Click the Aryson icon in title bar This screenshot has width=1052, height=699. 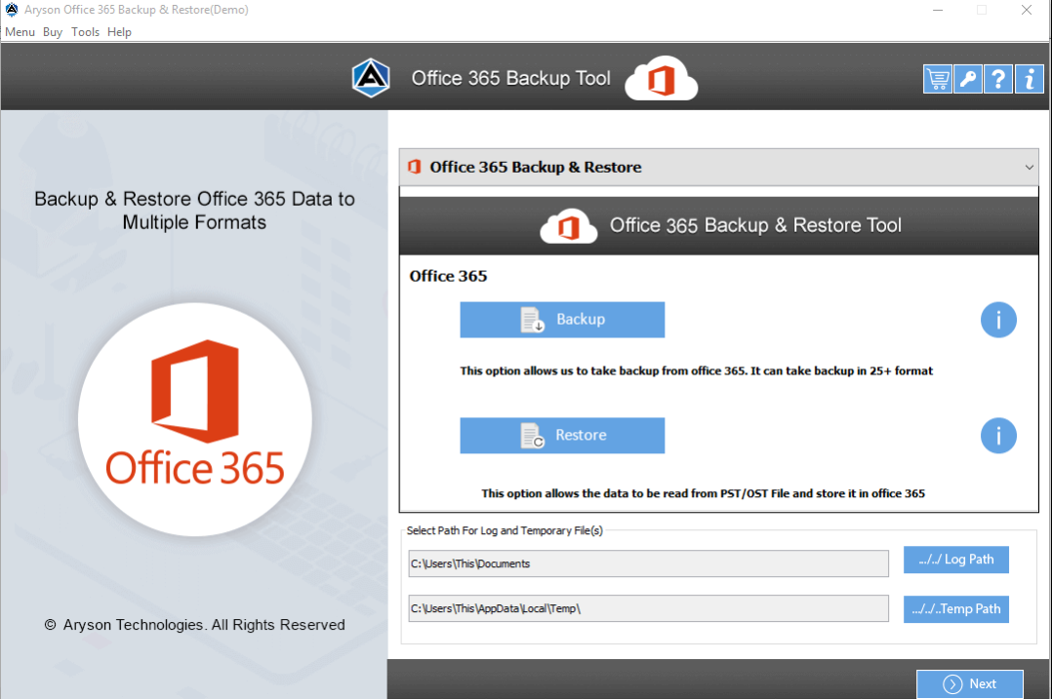coord(12,10)
